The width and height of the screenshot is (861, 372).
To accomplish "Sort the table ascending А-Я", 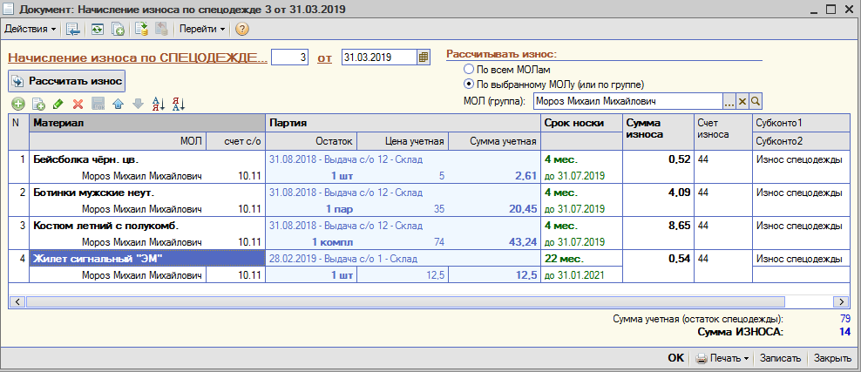I will pos(158,103).
